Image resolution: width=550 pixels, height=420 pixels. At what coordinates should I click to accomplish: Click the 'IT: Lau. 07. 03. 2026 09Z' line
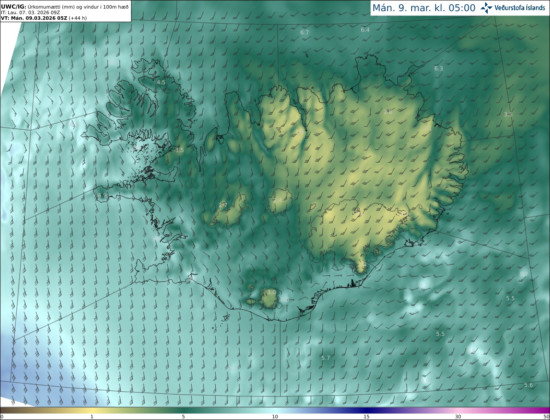click(30, 12)
